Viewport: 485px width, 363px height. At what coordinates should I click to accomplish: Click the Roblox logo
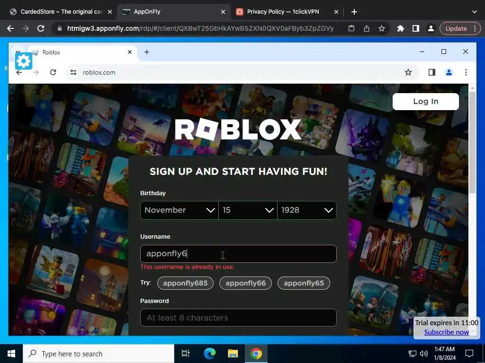click(238, 130)
